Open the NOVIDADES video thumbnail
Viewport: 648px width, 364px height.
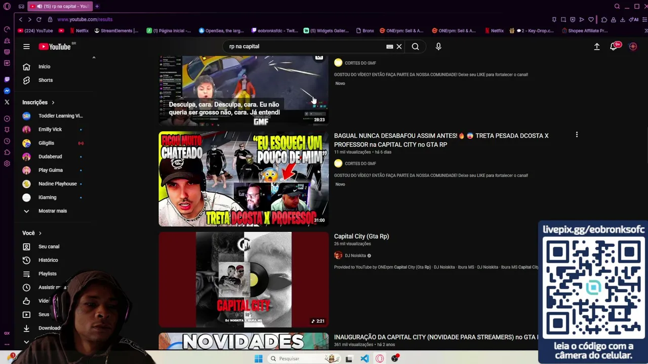(x=244, y=341)
